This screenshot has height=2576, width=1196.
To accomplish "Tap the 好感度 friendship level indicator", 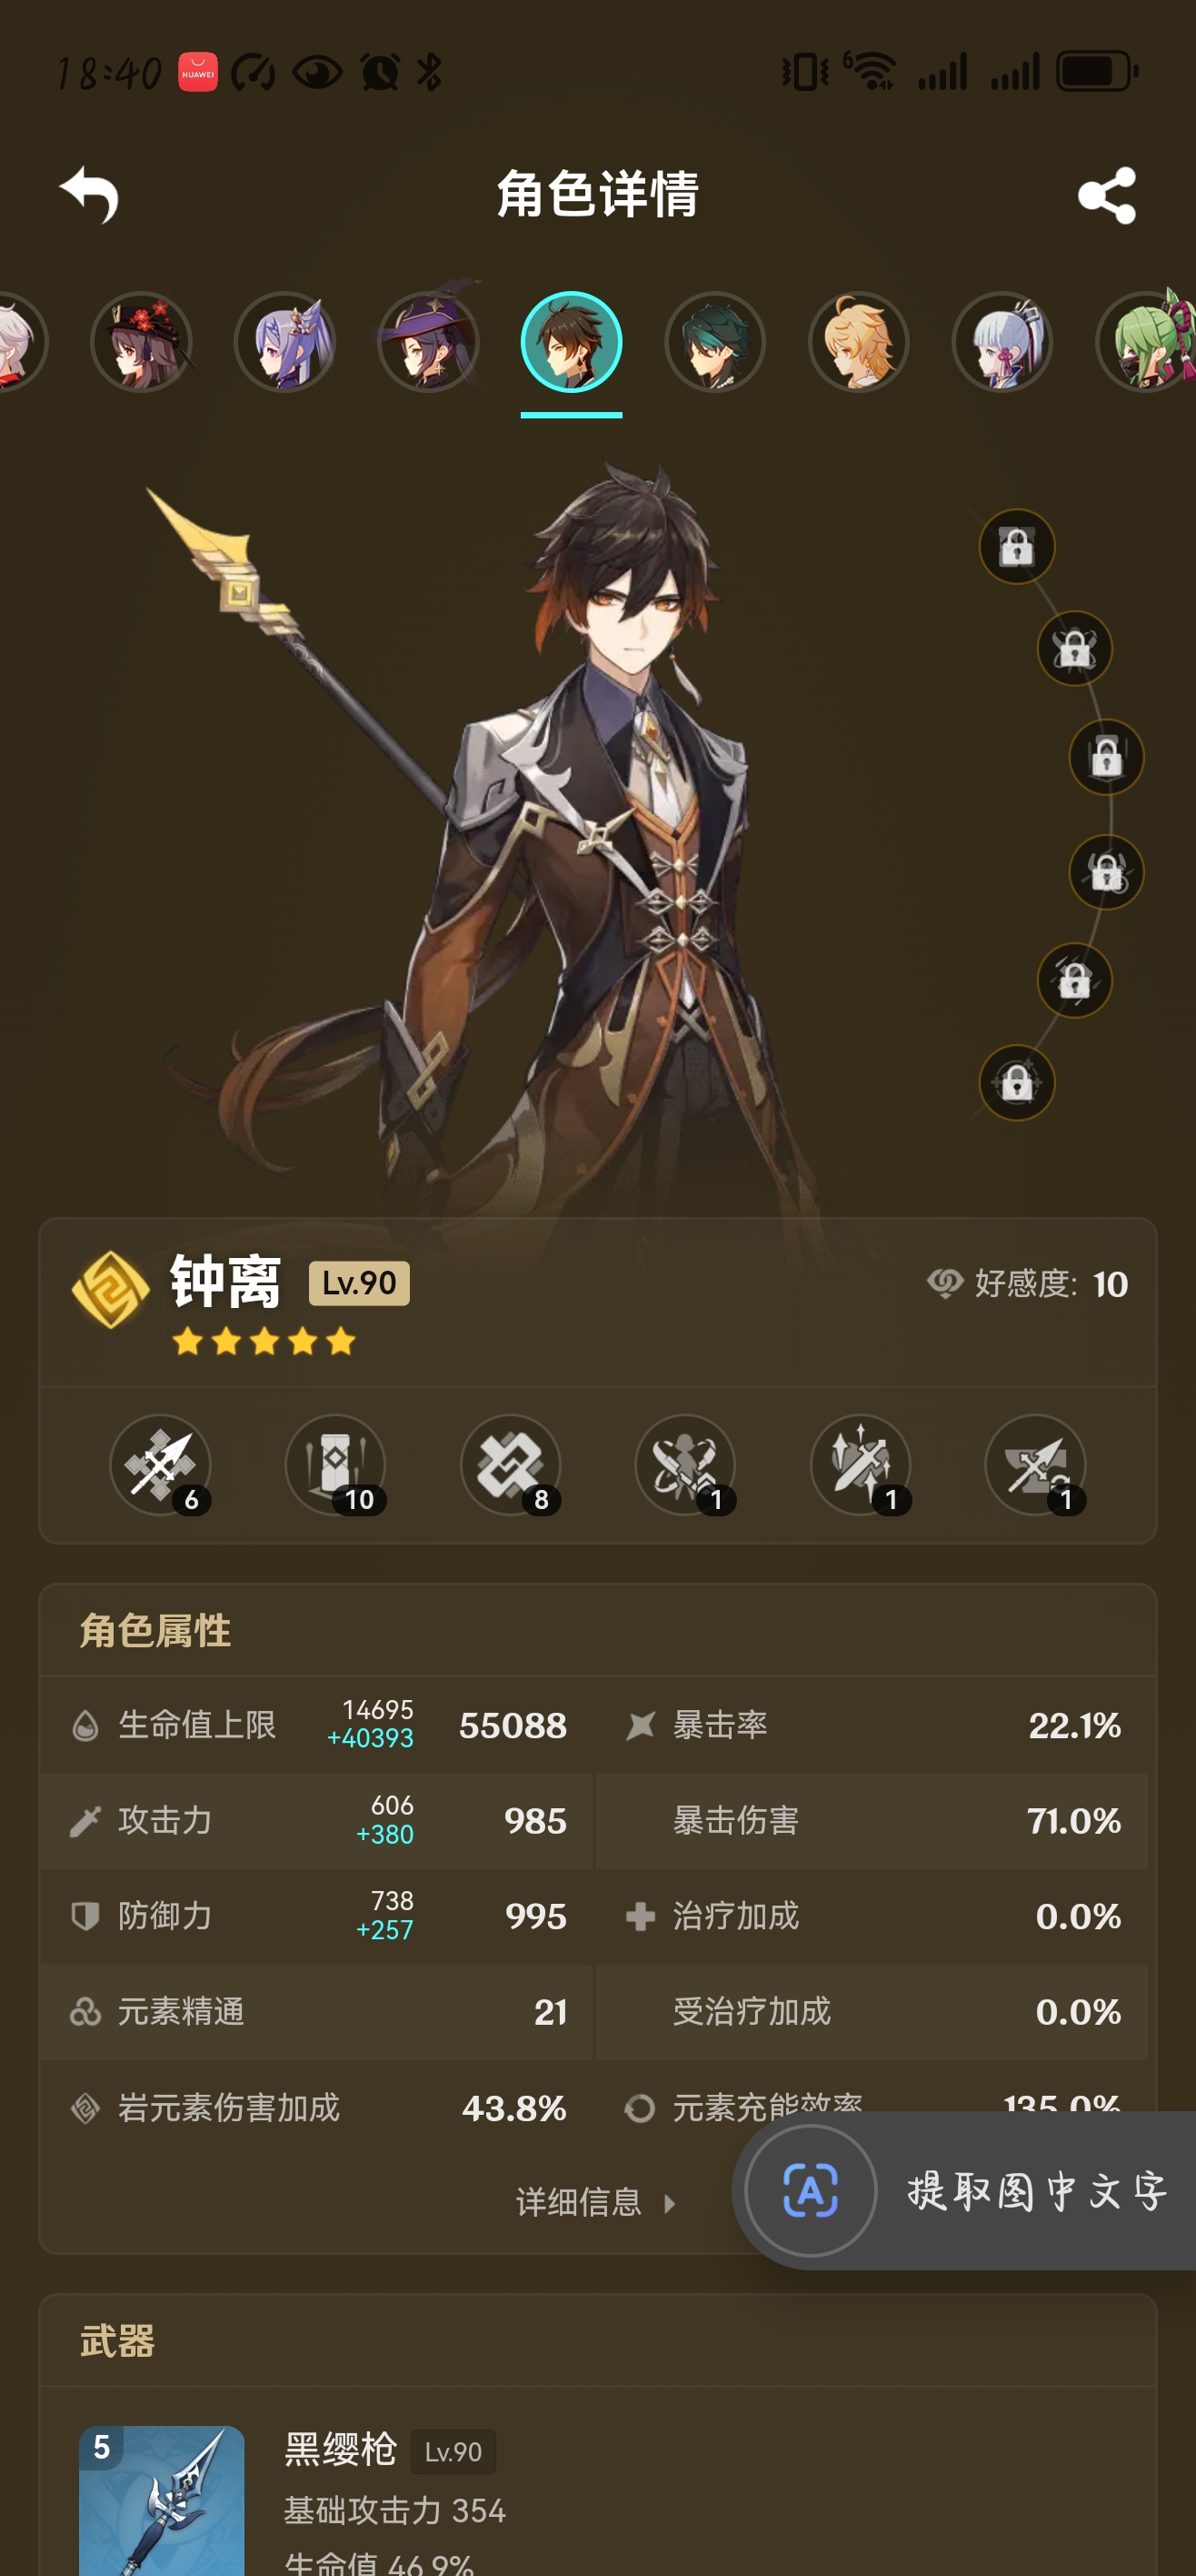I will coord(1027,1284).
